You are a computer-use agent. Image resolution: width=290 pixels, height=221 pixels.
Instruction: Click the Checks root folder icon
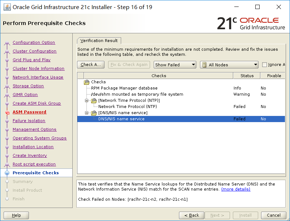coord(86,82)
